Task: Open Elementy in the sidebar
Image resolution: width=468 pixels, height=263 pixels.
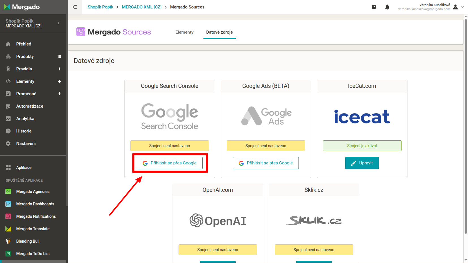Action: click(x=25, y=81)
